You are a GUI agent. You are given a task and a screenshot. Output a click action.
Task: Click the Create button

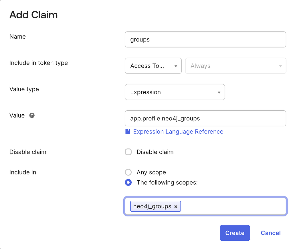[235, 233]
